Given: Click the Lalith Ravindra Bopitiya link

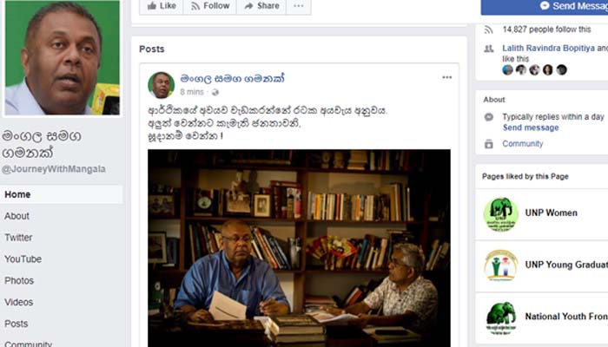Looking at the screenshot, I should tap(548, 48).
